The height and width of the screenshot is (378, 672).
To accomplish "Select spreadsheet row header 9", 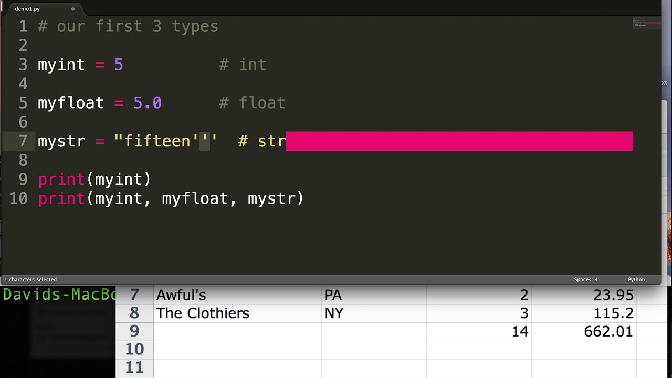I will click(134, 331).
